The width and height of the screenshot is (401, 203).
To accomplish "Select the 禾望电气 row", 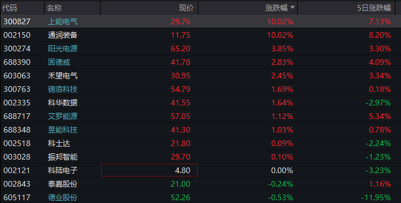I will [200, 76].
